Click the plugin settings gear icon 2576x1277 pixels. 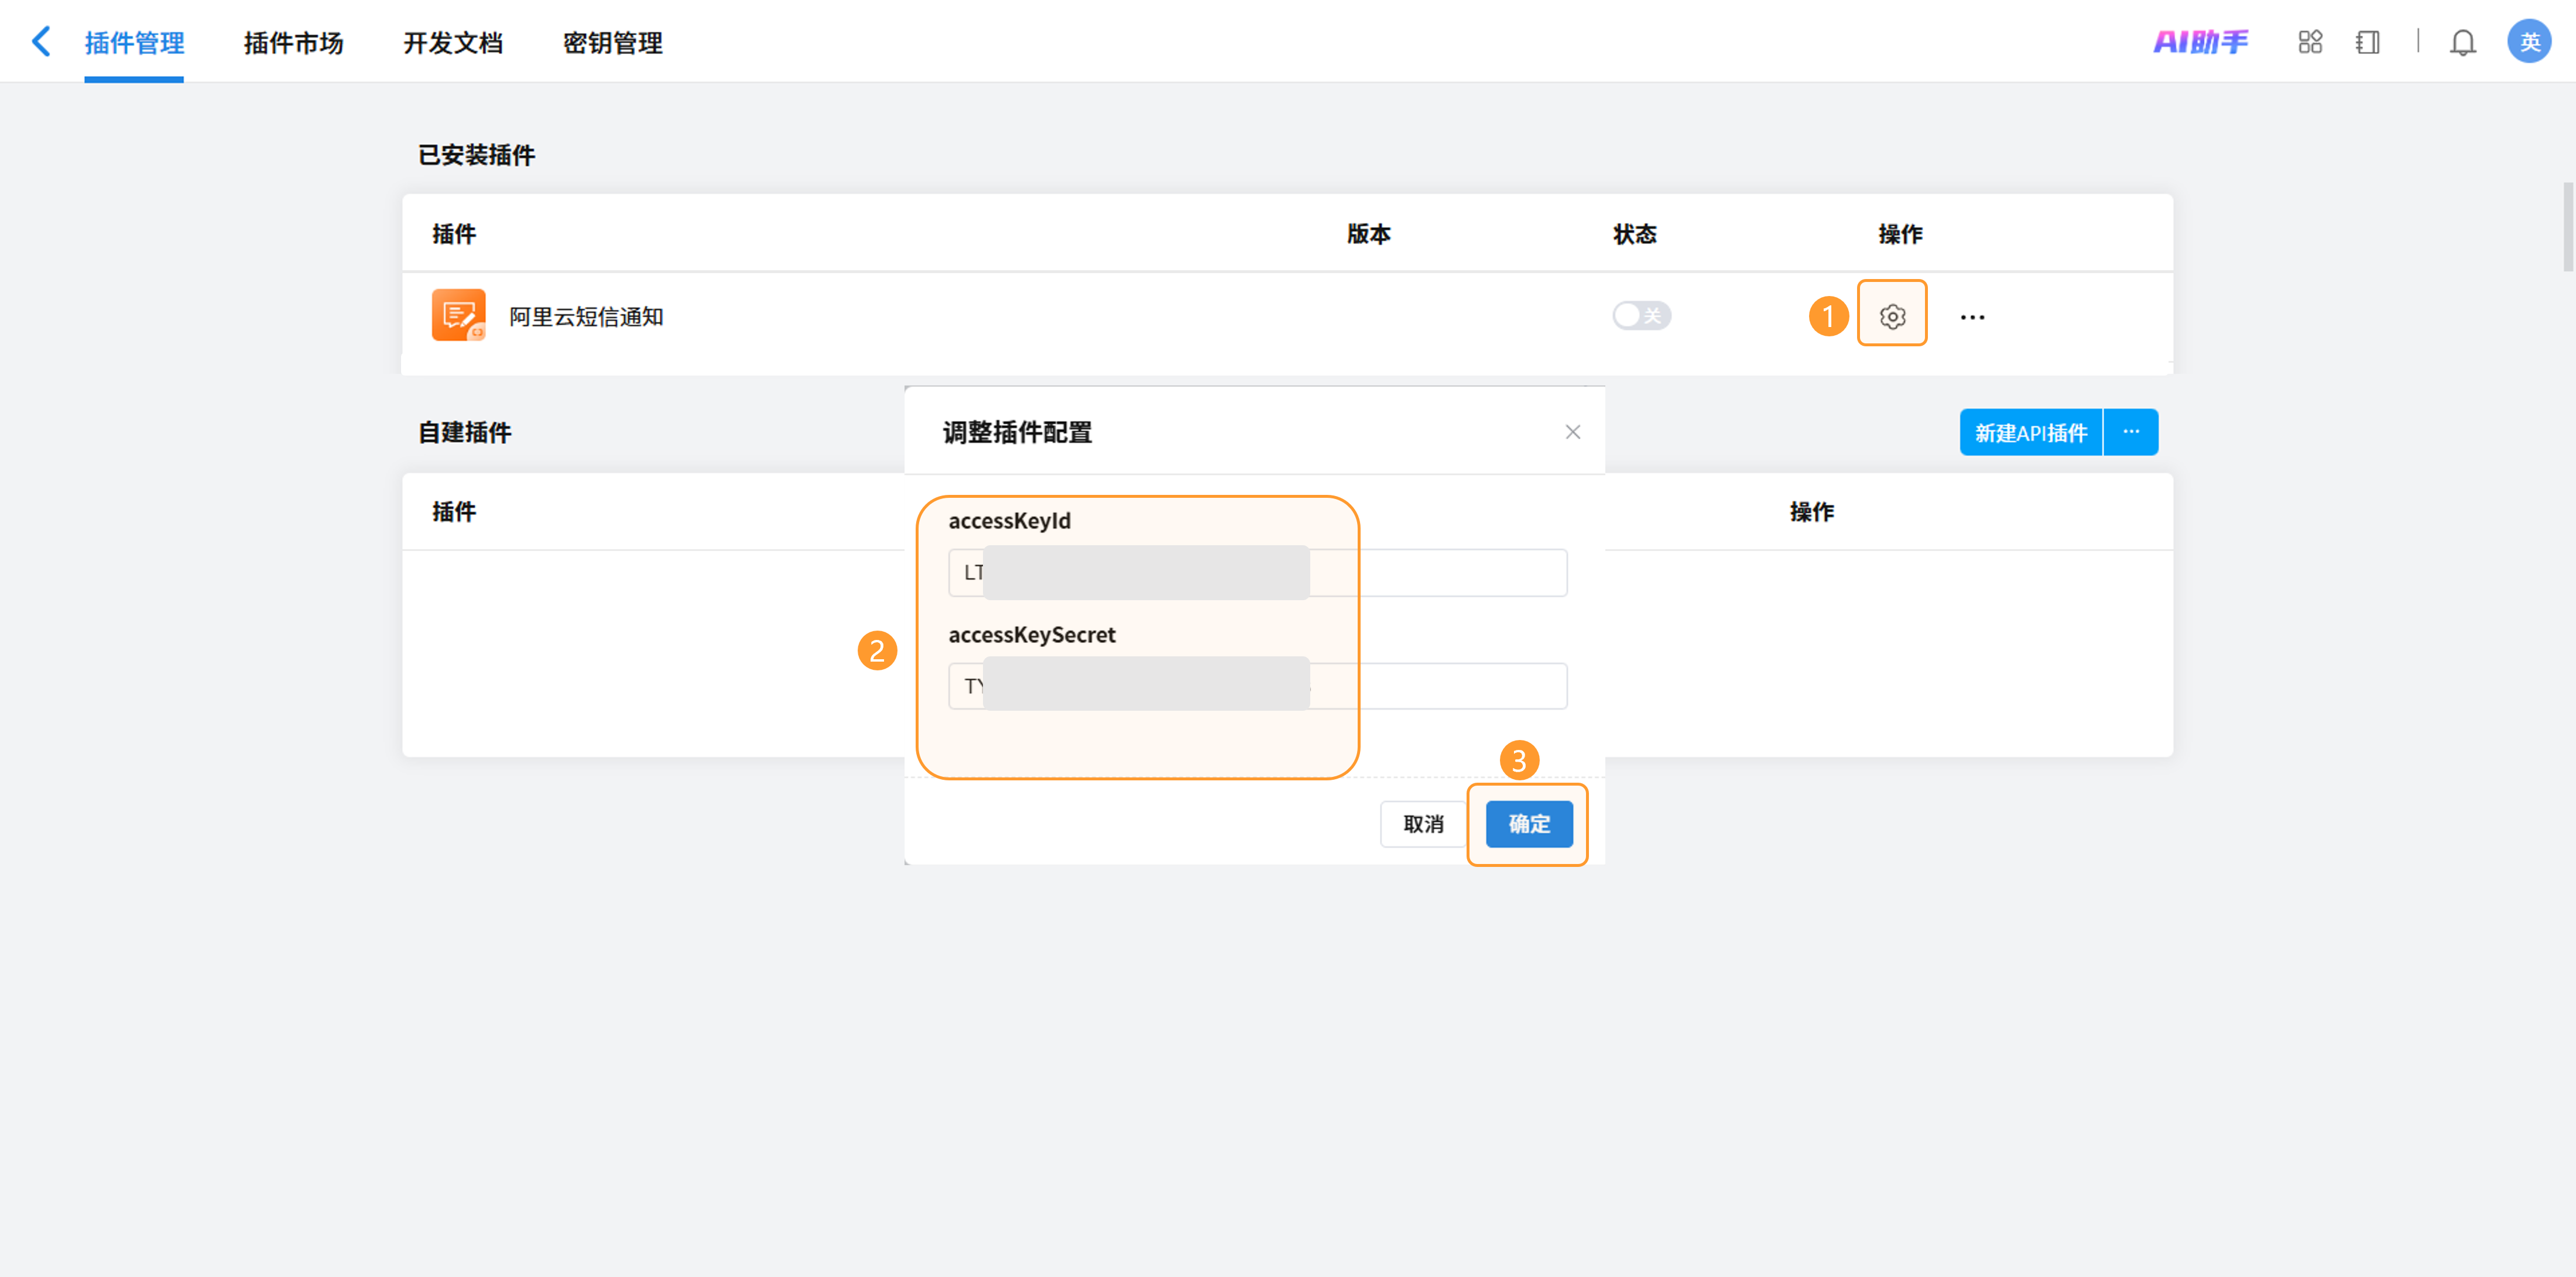1891,316
